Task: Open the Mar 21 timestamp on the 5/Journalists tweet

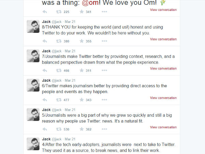Action: (x=70, y=110)
